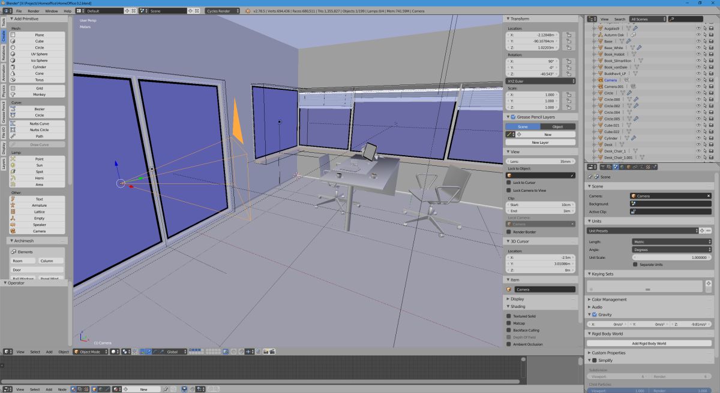Add a Speaker object
This screenshot has height=393, width=720.
click(37, 225)
